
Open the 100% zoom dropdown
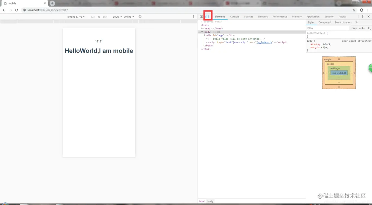point(117,17)
